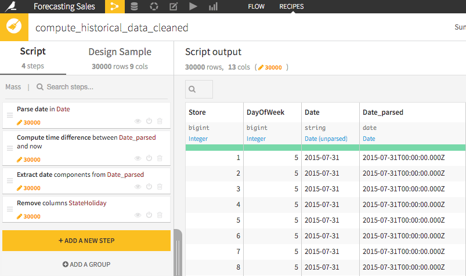Screen dimensions: 466x276
Task: Open Date (unparsed) meaning dropdown for Date column
Action: click(326, 139)
